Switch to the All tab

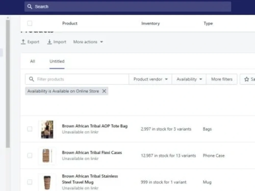[x=33, y=61]
